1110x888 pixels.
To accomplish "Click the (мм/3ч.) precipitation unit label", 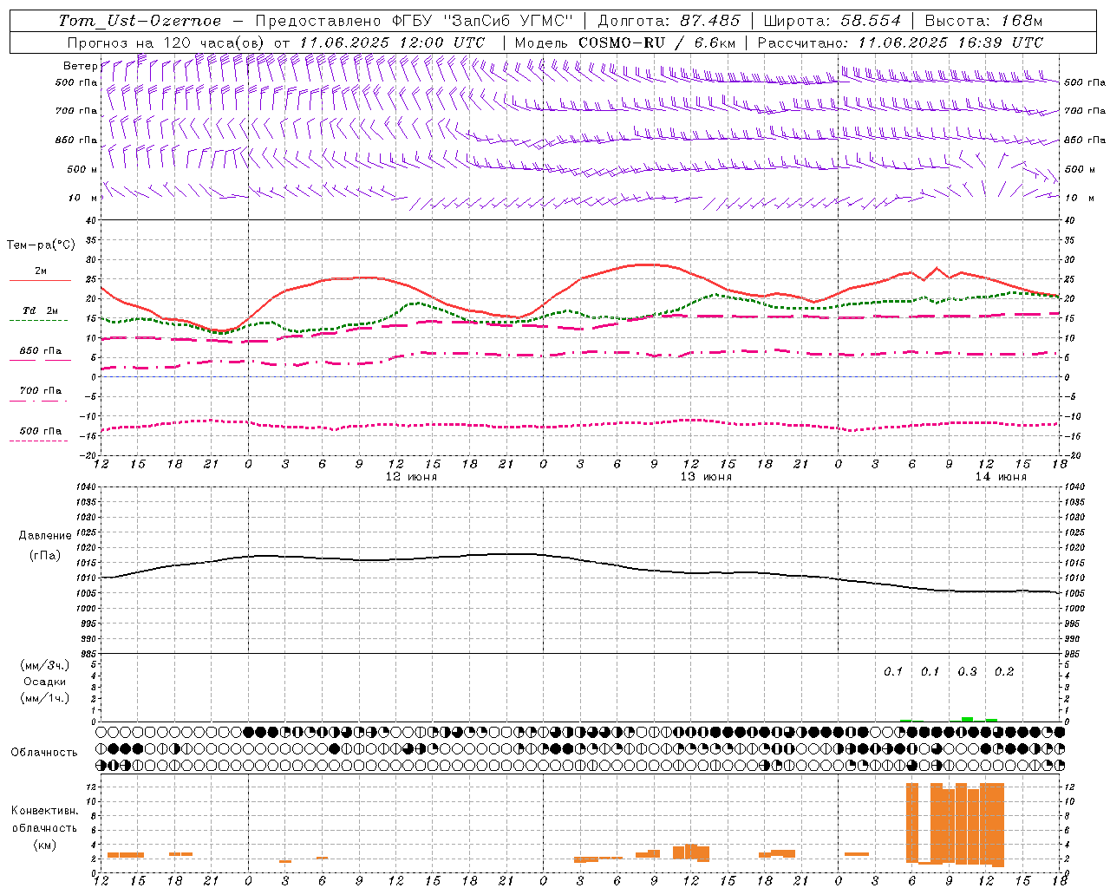I will pos(45,665).
